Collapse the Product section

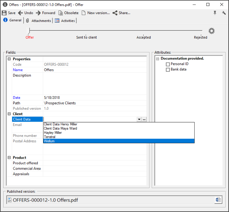coord(9,158)
